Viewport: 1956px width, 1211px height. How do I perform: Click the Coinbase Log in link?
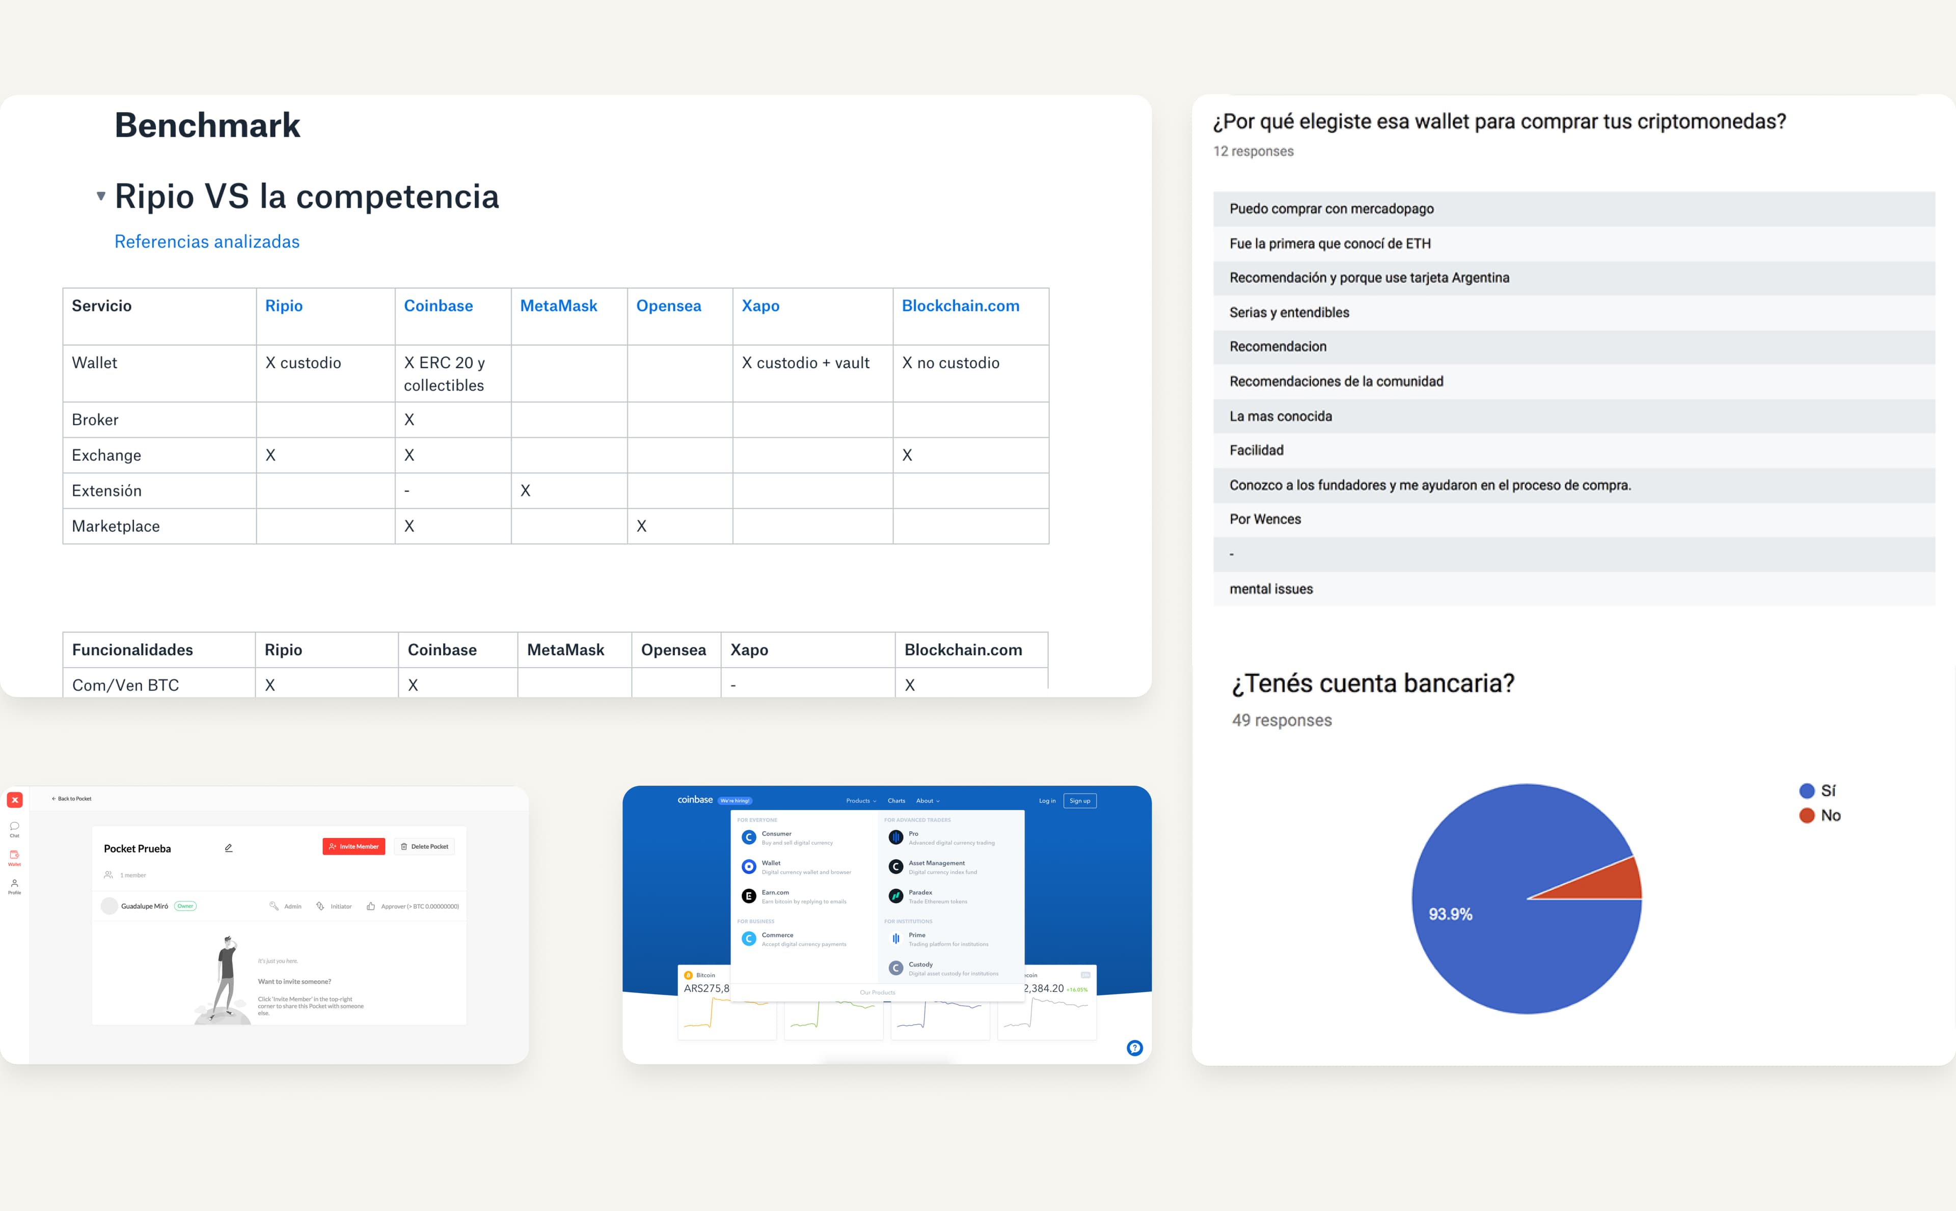1047,801
